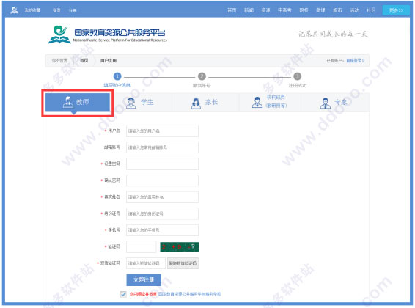Click the parent (家长) icon

196,103
